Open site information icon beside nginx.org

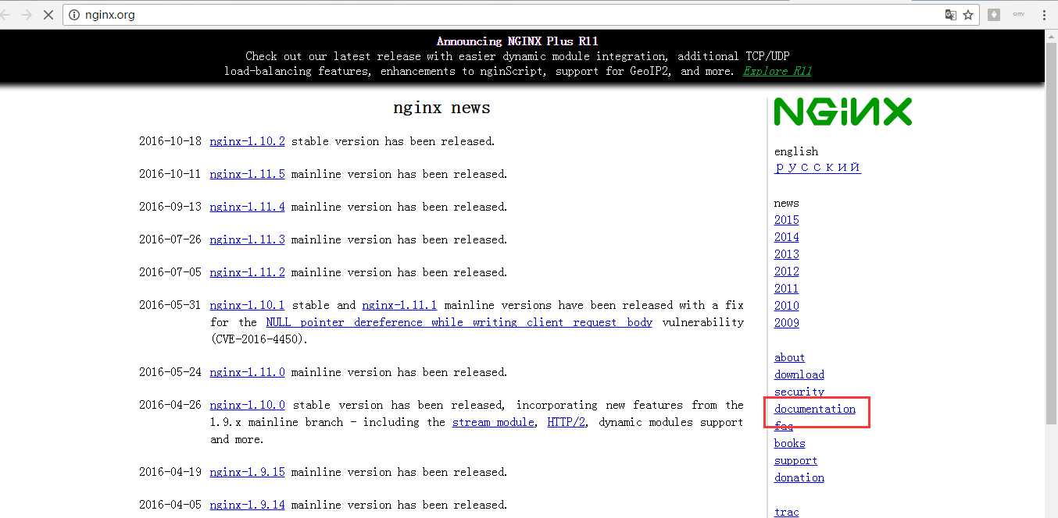point(75,15)
